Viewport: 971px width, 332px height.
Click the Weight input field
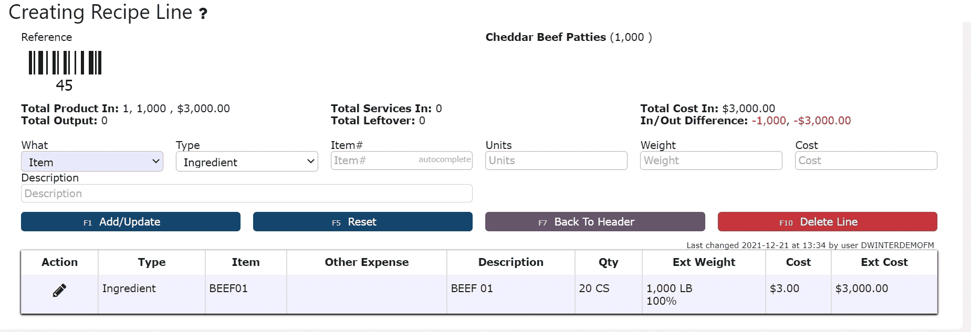(711, 160)
